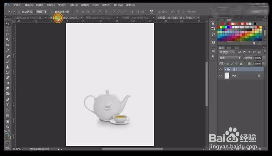Hide the 背景 layer via eye icon
The image size is (272, 156).
pos(221,76)
